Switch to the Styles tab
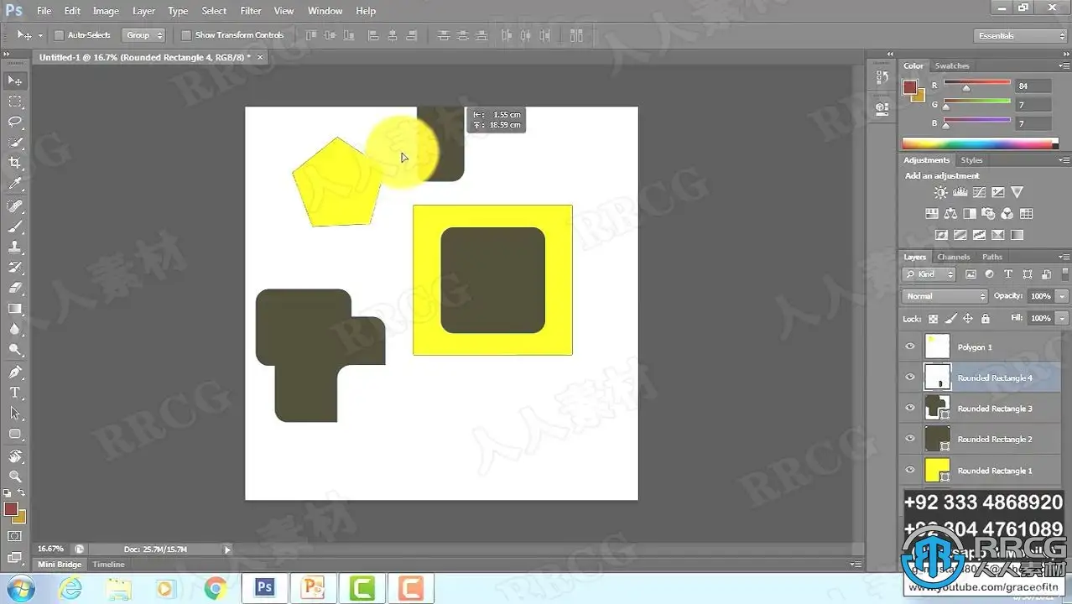 (972, 160)
